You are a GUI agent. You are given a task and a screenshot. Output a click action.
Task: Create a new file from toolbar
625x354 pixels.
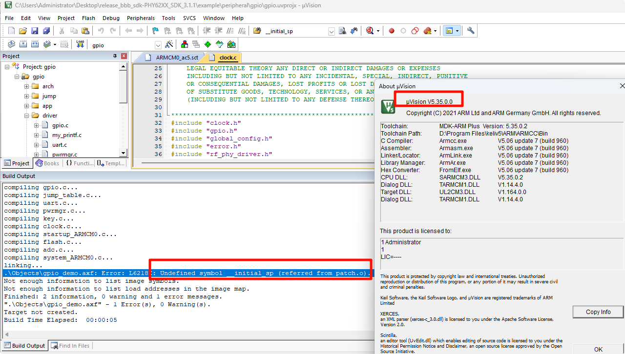click(11, 31)
